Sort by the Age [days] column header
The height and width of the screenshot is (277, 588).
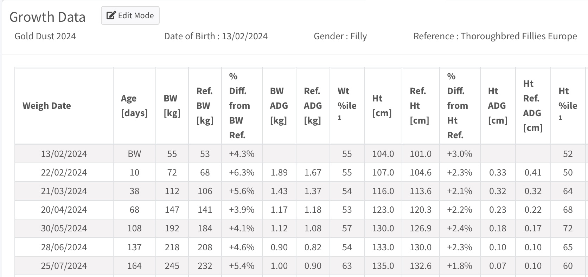[x=134, y=105]
